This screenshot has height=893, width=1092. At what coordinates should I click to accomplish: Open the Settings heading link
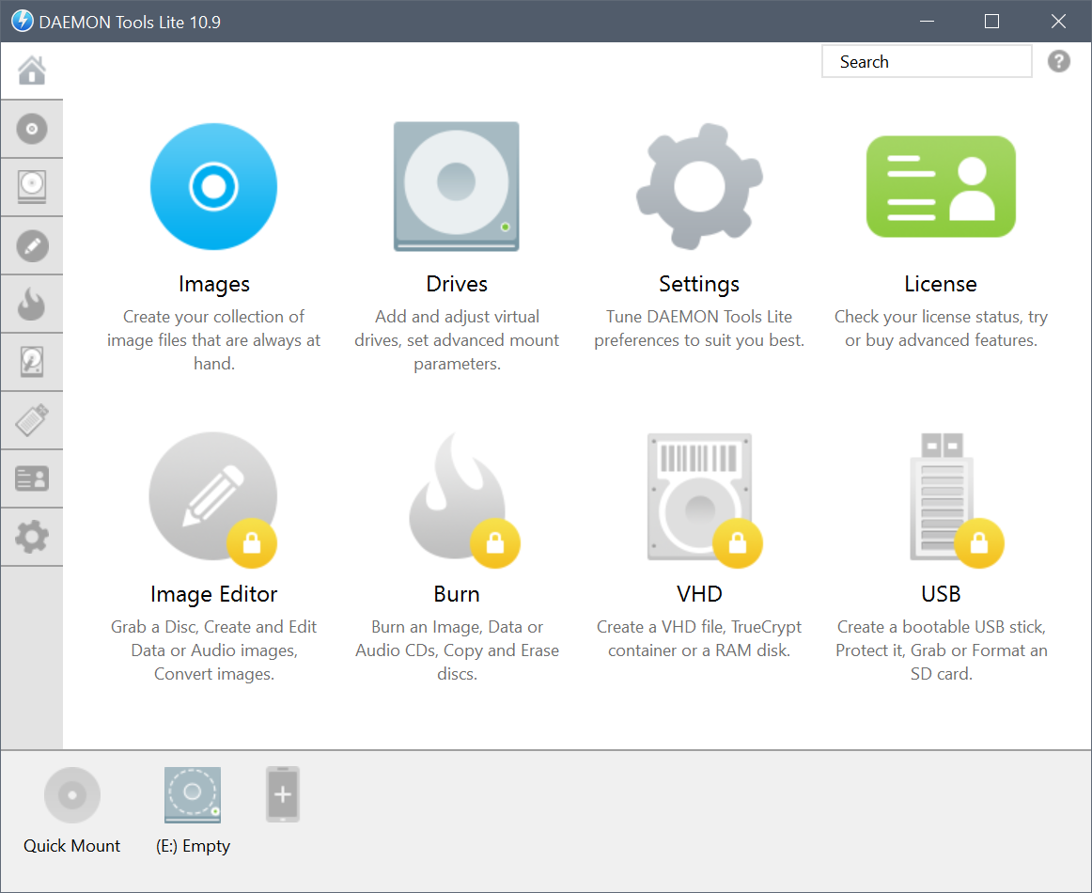699,284
